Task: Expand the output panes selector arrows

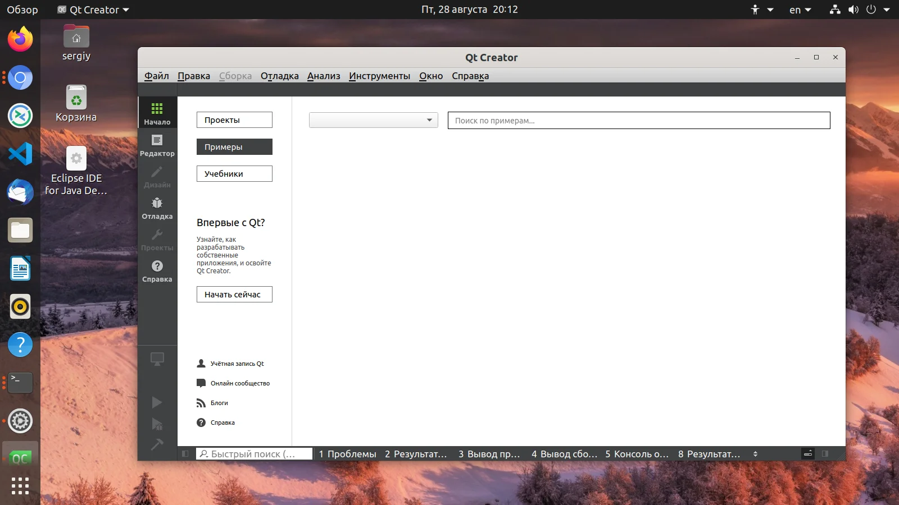Action: (x=755, y=454)
